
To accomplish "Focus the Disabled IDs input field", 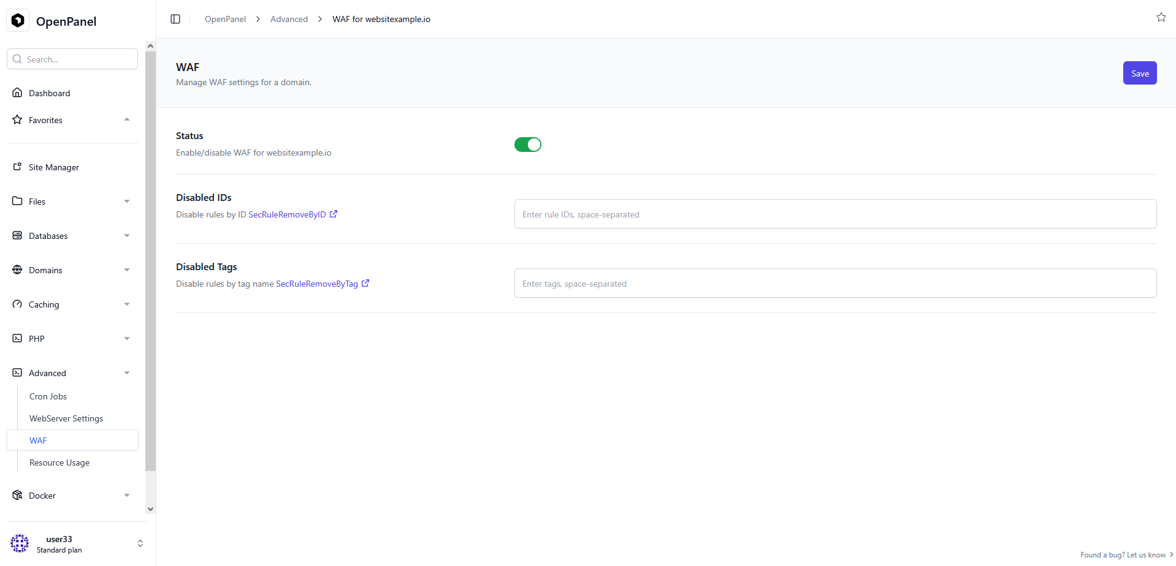I will (835, 214).
